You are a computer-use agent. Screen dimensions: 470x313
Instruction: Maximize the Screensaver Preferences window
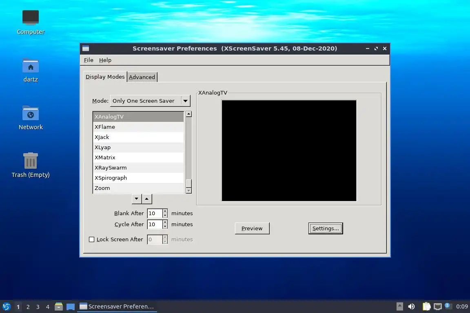376,48
